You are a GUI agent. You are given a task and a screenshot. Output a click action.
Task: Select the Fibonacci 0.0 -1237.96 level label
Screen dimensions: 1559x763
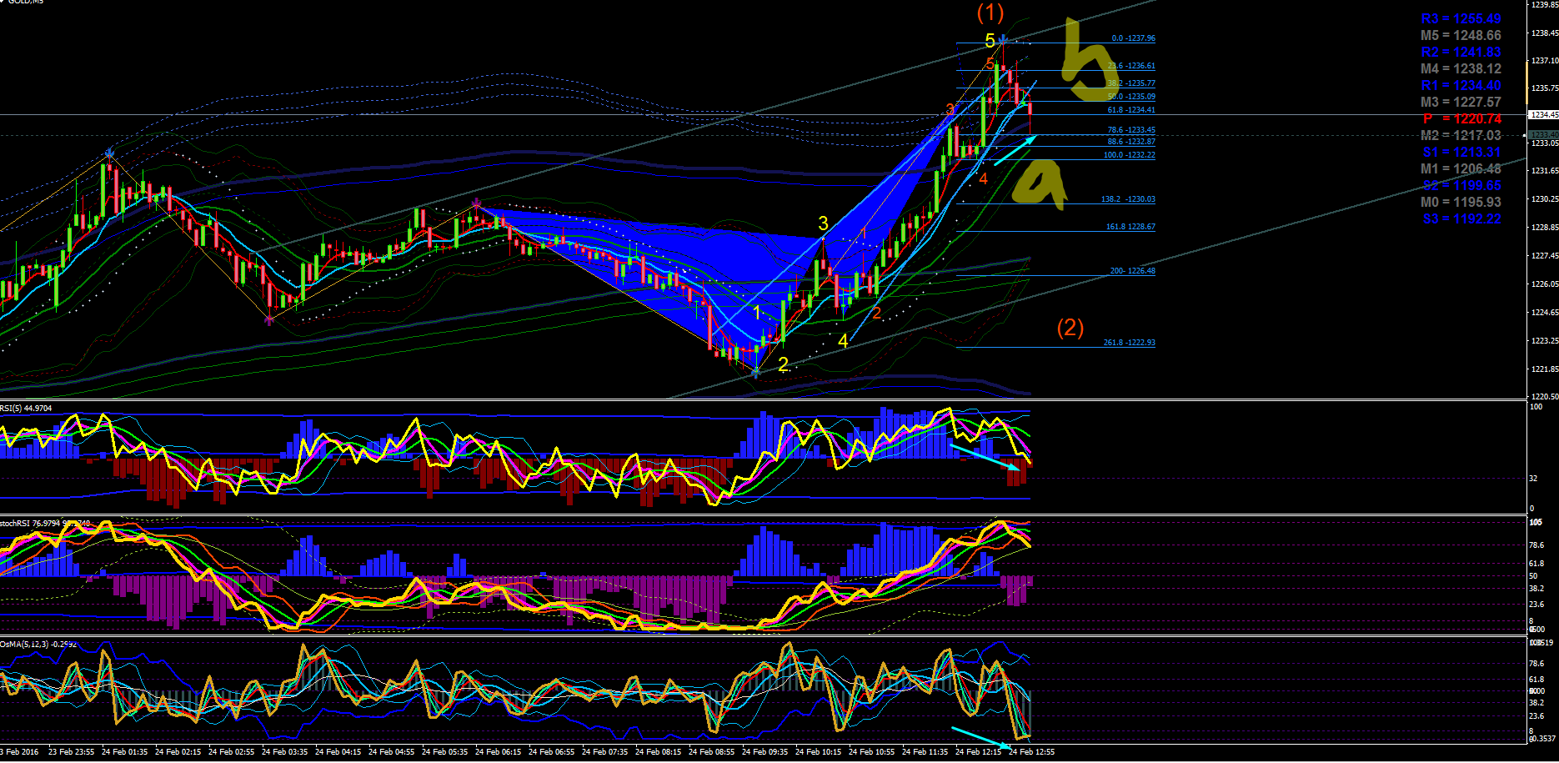(x=1133, y=38)
